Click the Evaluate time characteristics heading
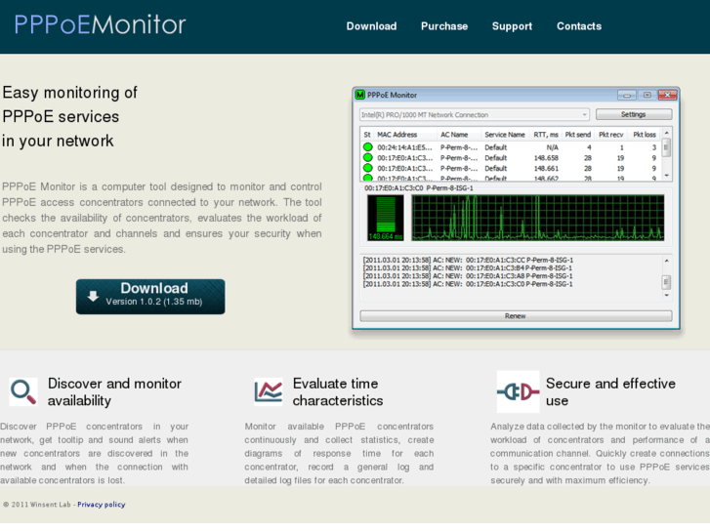 (x=338, y=392)
